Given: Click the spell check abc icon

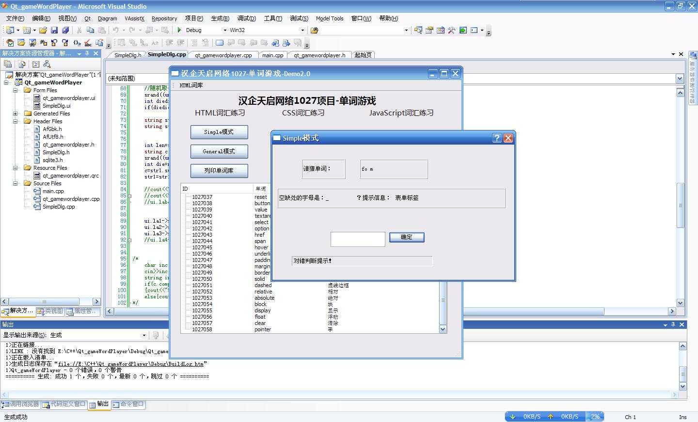Looking at the screenshot, I should (x=88, y=43).
